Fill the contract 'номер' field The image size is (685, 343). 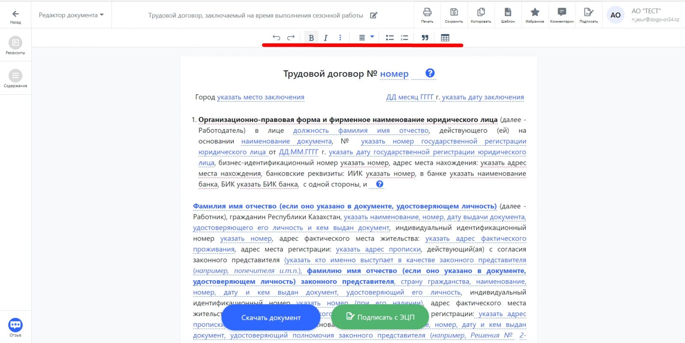(394, 74)
